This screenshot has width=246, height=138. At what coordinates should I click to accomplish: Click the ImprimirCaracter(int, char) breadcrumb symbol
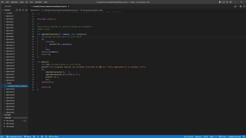[x=91, y=10]
